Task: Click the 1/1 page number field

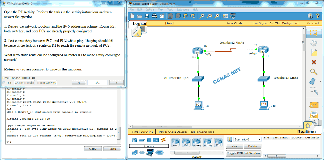Action: click(x=97, y=83)
